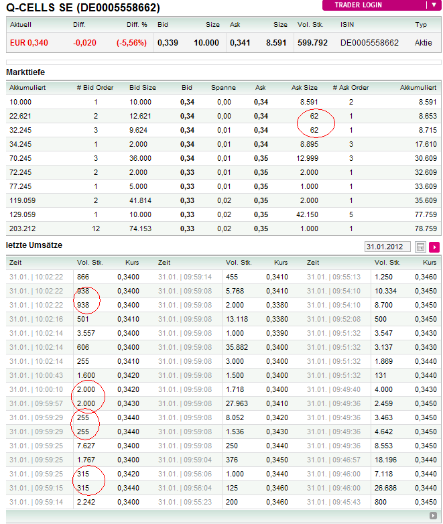This screenshot has width=443, height=524.
Task: Select the total volume 599.792 value
Action: pos(312,42)
